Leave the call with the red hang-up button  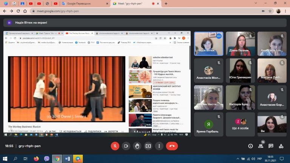click(x=172, y=146)
